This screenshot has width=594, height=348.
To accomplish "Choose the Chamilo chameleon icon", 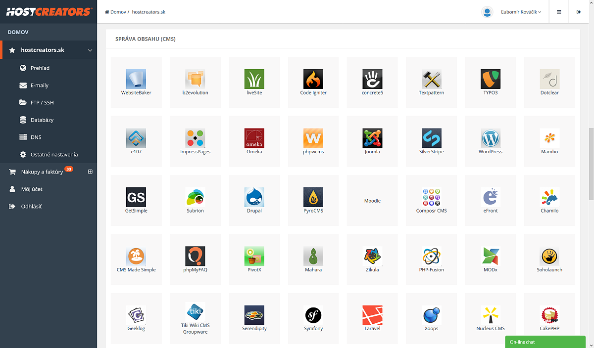I will (549, 197).
